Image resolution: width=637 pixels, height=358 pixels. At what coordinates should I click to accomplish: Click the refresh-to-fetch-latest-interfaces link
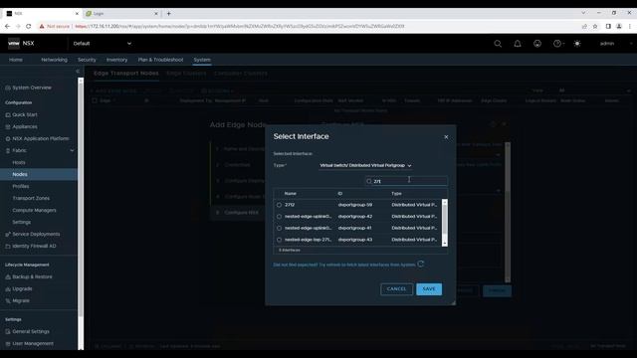pos(344,265)
